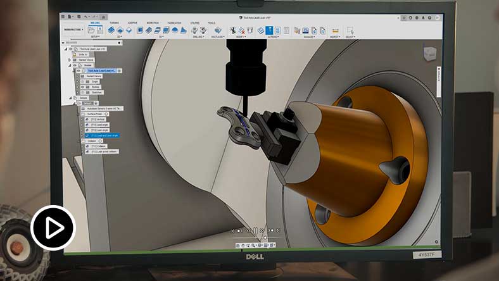
Task: Switch to the Additive tab
Action: (x=132, y=23)
